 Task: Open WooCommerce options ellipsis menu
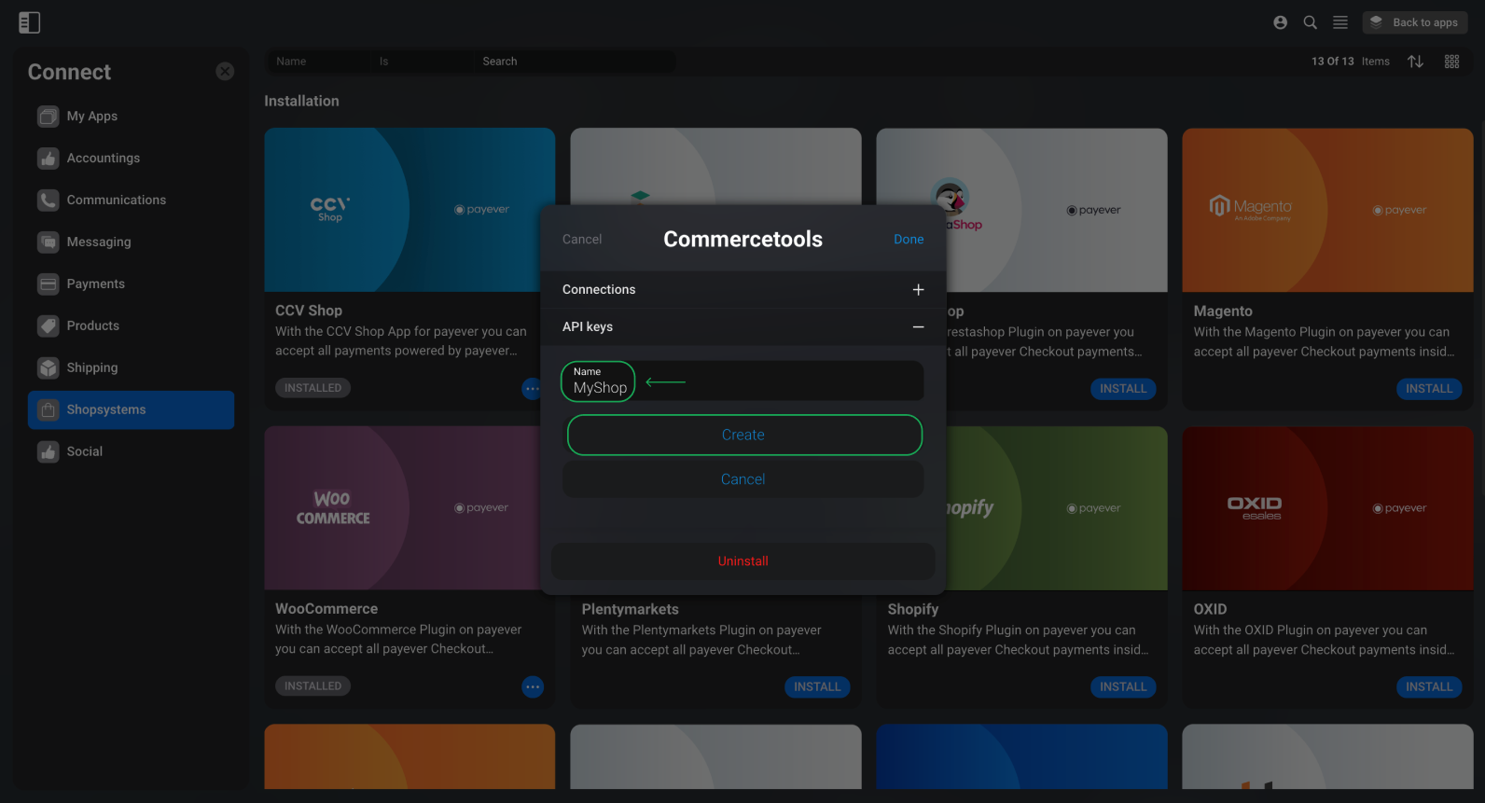[533, 687]
